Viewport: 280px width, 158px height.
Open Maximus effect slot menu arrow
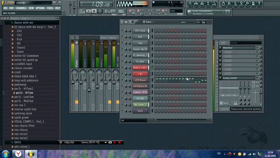coord(220,48)
